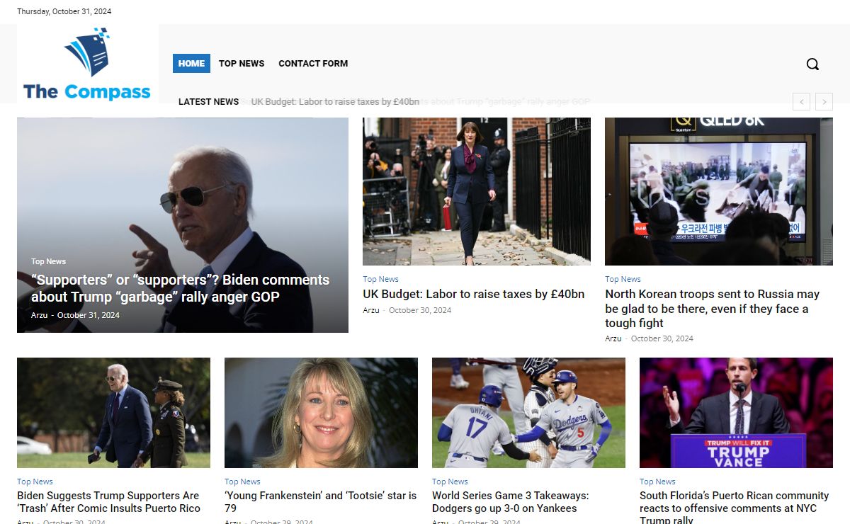Read the North Korean troops article headline

712,308
